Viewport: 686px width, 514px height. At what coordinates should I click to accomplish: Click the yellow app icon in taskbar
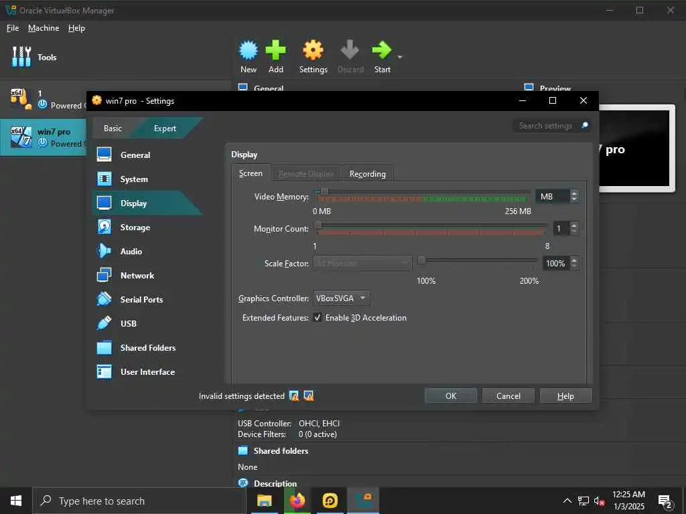point(330,501)
